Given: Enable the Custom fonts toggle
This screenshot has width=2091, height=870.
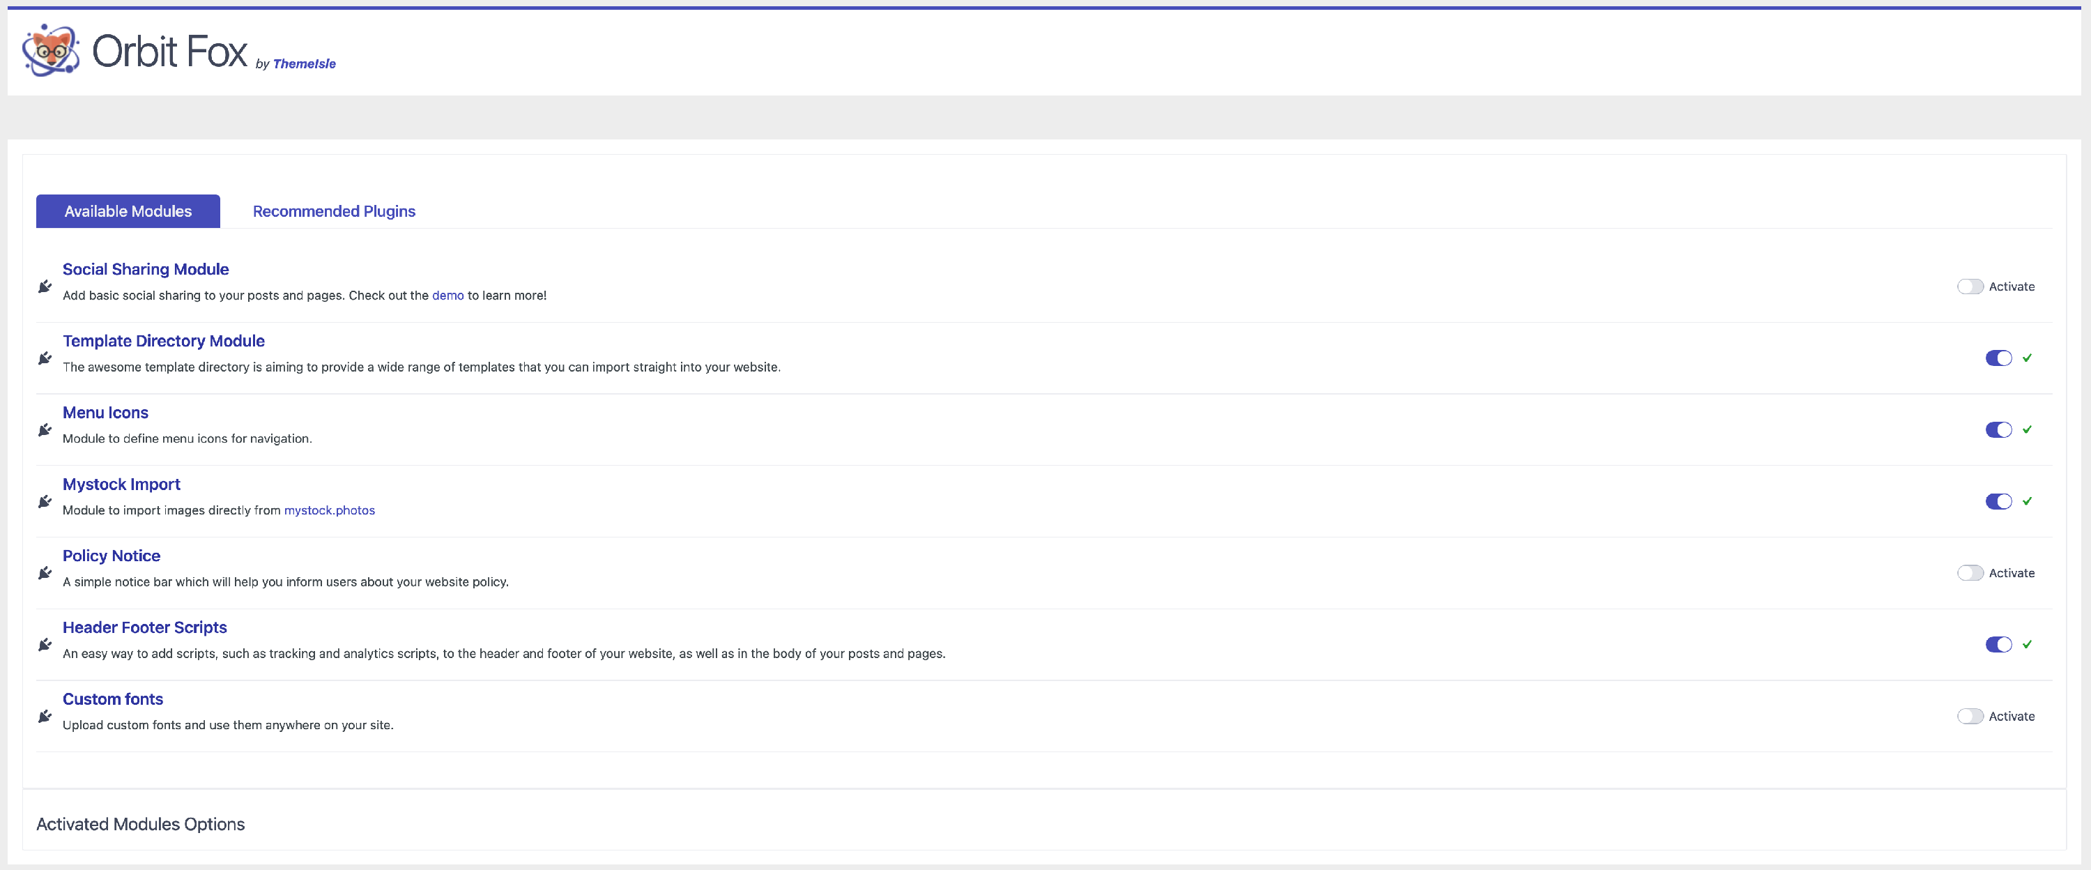Looking at the screenshot, I should (1971, 716).
